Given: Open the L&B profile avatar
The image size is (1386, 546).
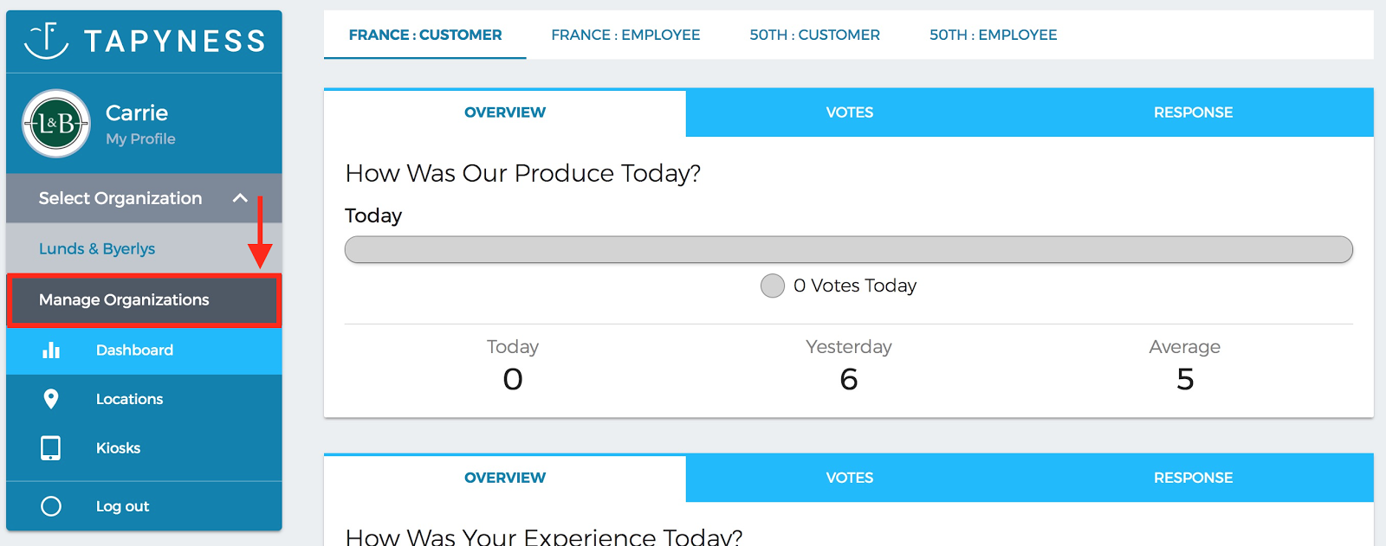Looking at the screenshot, I should (56, 124).
